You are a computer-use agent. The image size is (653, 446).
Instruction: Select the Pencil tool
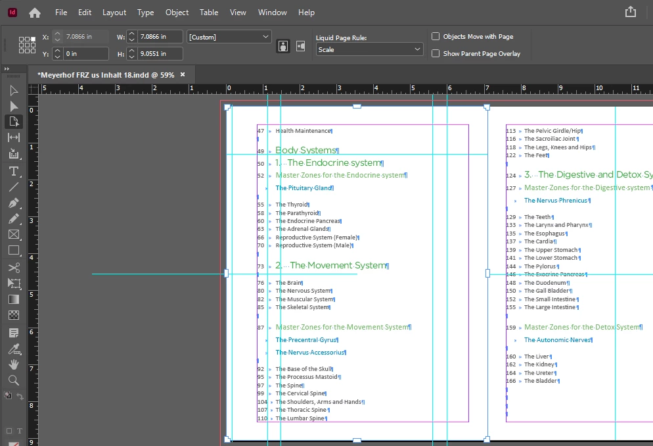(14, 218)
